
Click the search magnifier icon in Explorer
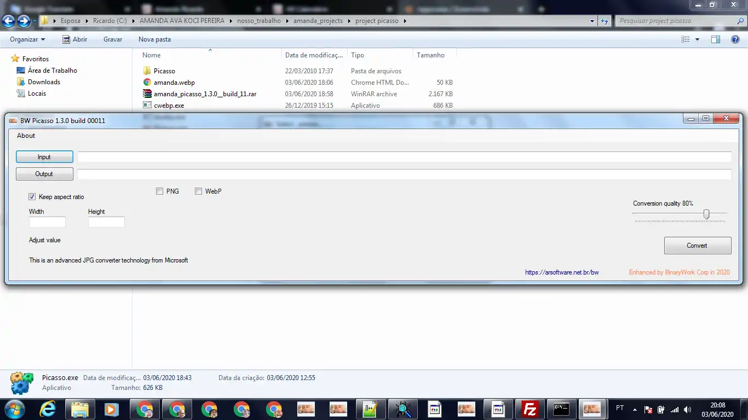[x=741, y=21]
